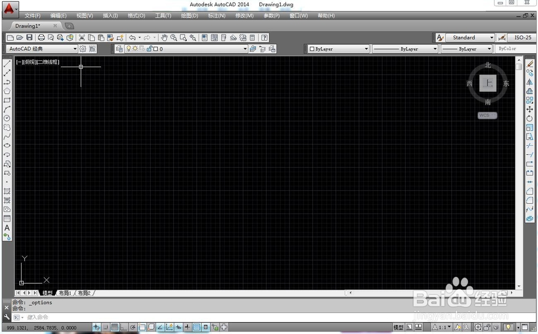Expand the Undo history dropdown arrow
This screenshot has width=538, height=334.
(140, 38)
